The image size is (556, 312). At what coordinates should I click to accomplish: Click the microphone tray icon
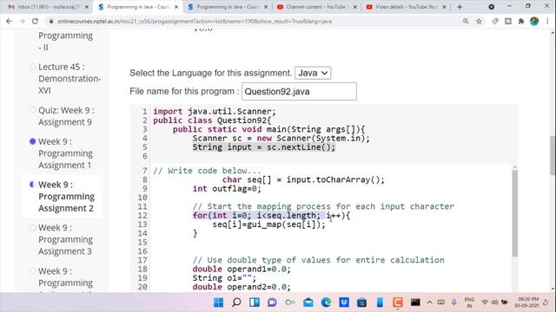[453, 302]
